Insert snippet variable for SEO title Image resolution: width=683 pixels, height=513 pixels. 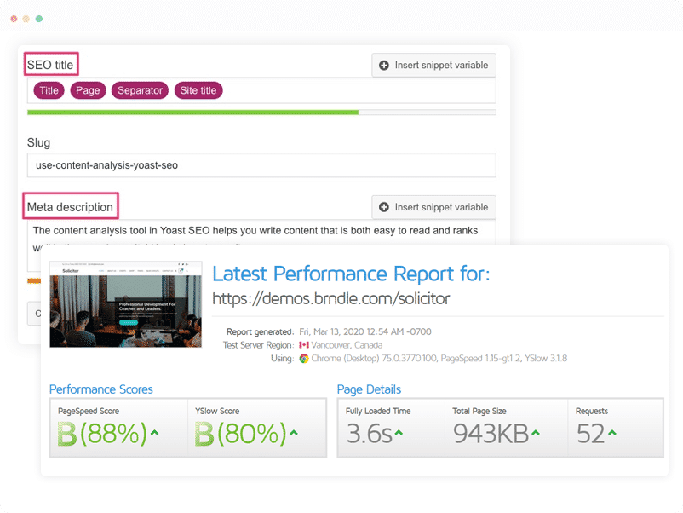pos(433,65)
